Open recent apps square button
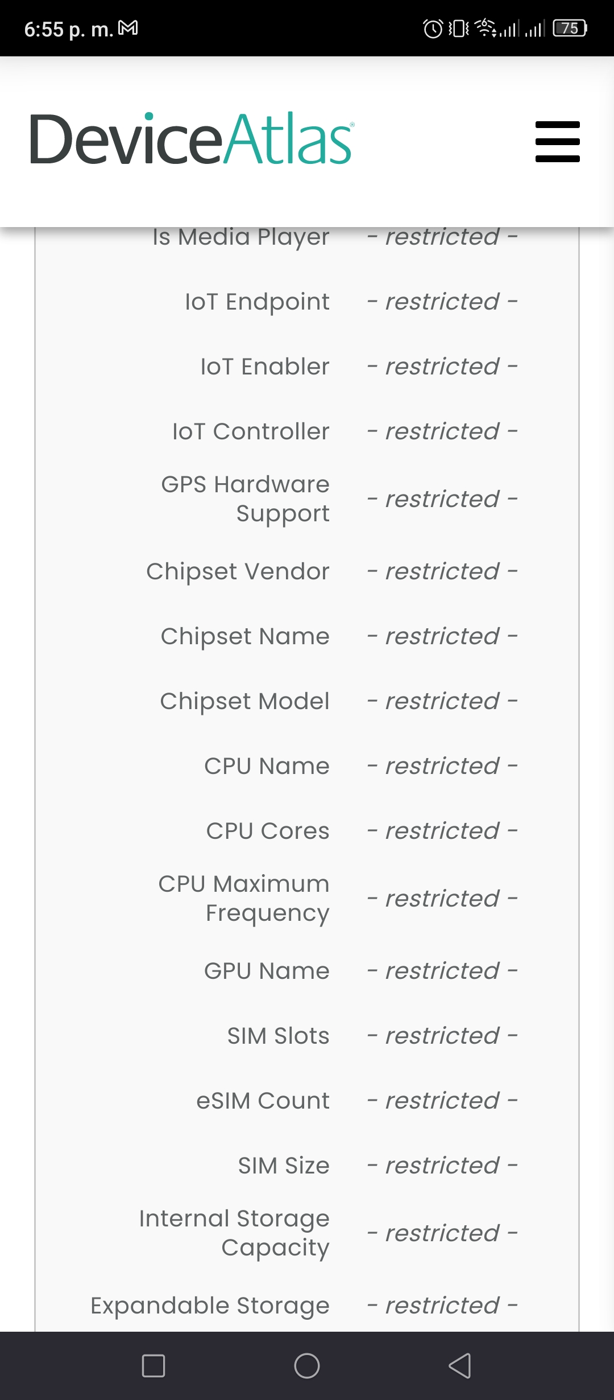Image resolution: width=614 pixels, height=1400 pixels. (153, 1365)
